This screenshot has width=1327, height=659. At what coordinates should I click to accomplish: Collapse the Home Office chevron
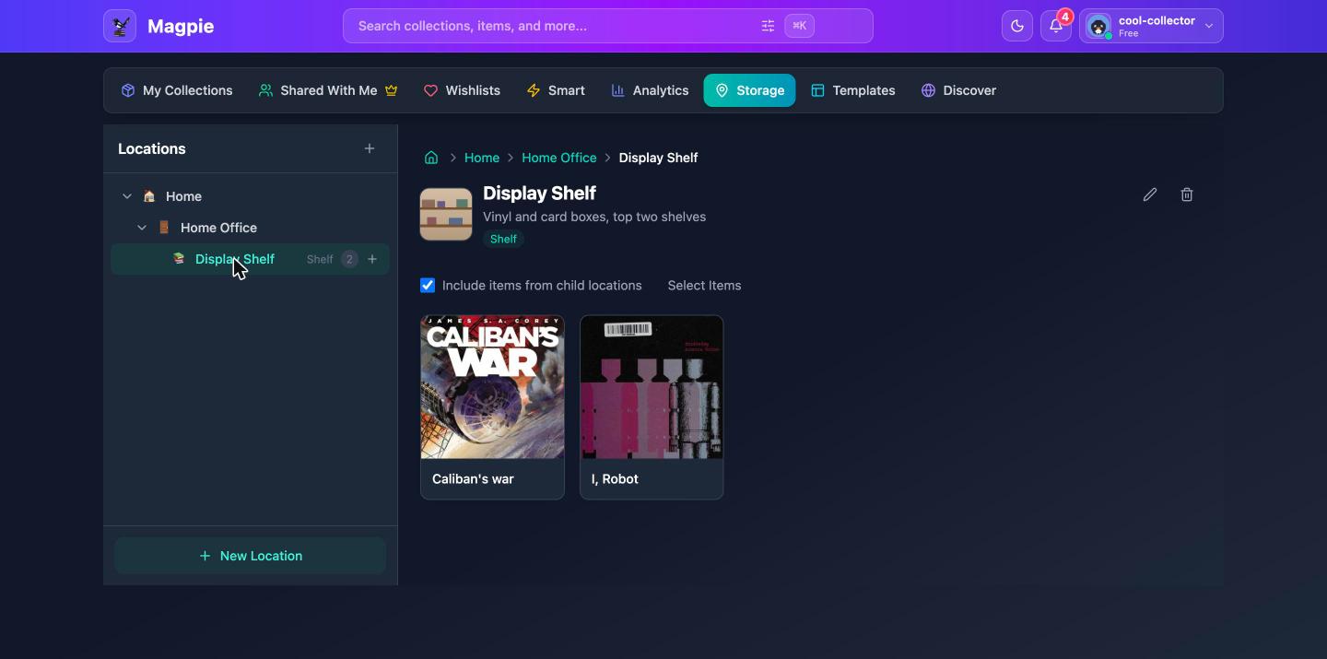click(x=142, y=228)
